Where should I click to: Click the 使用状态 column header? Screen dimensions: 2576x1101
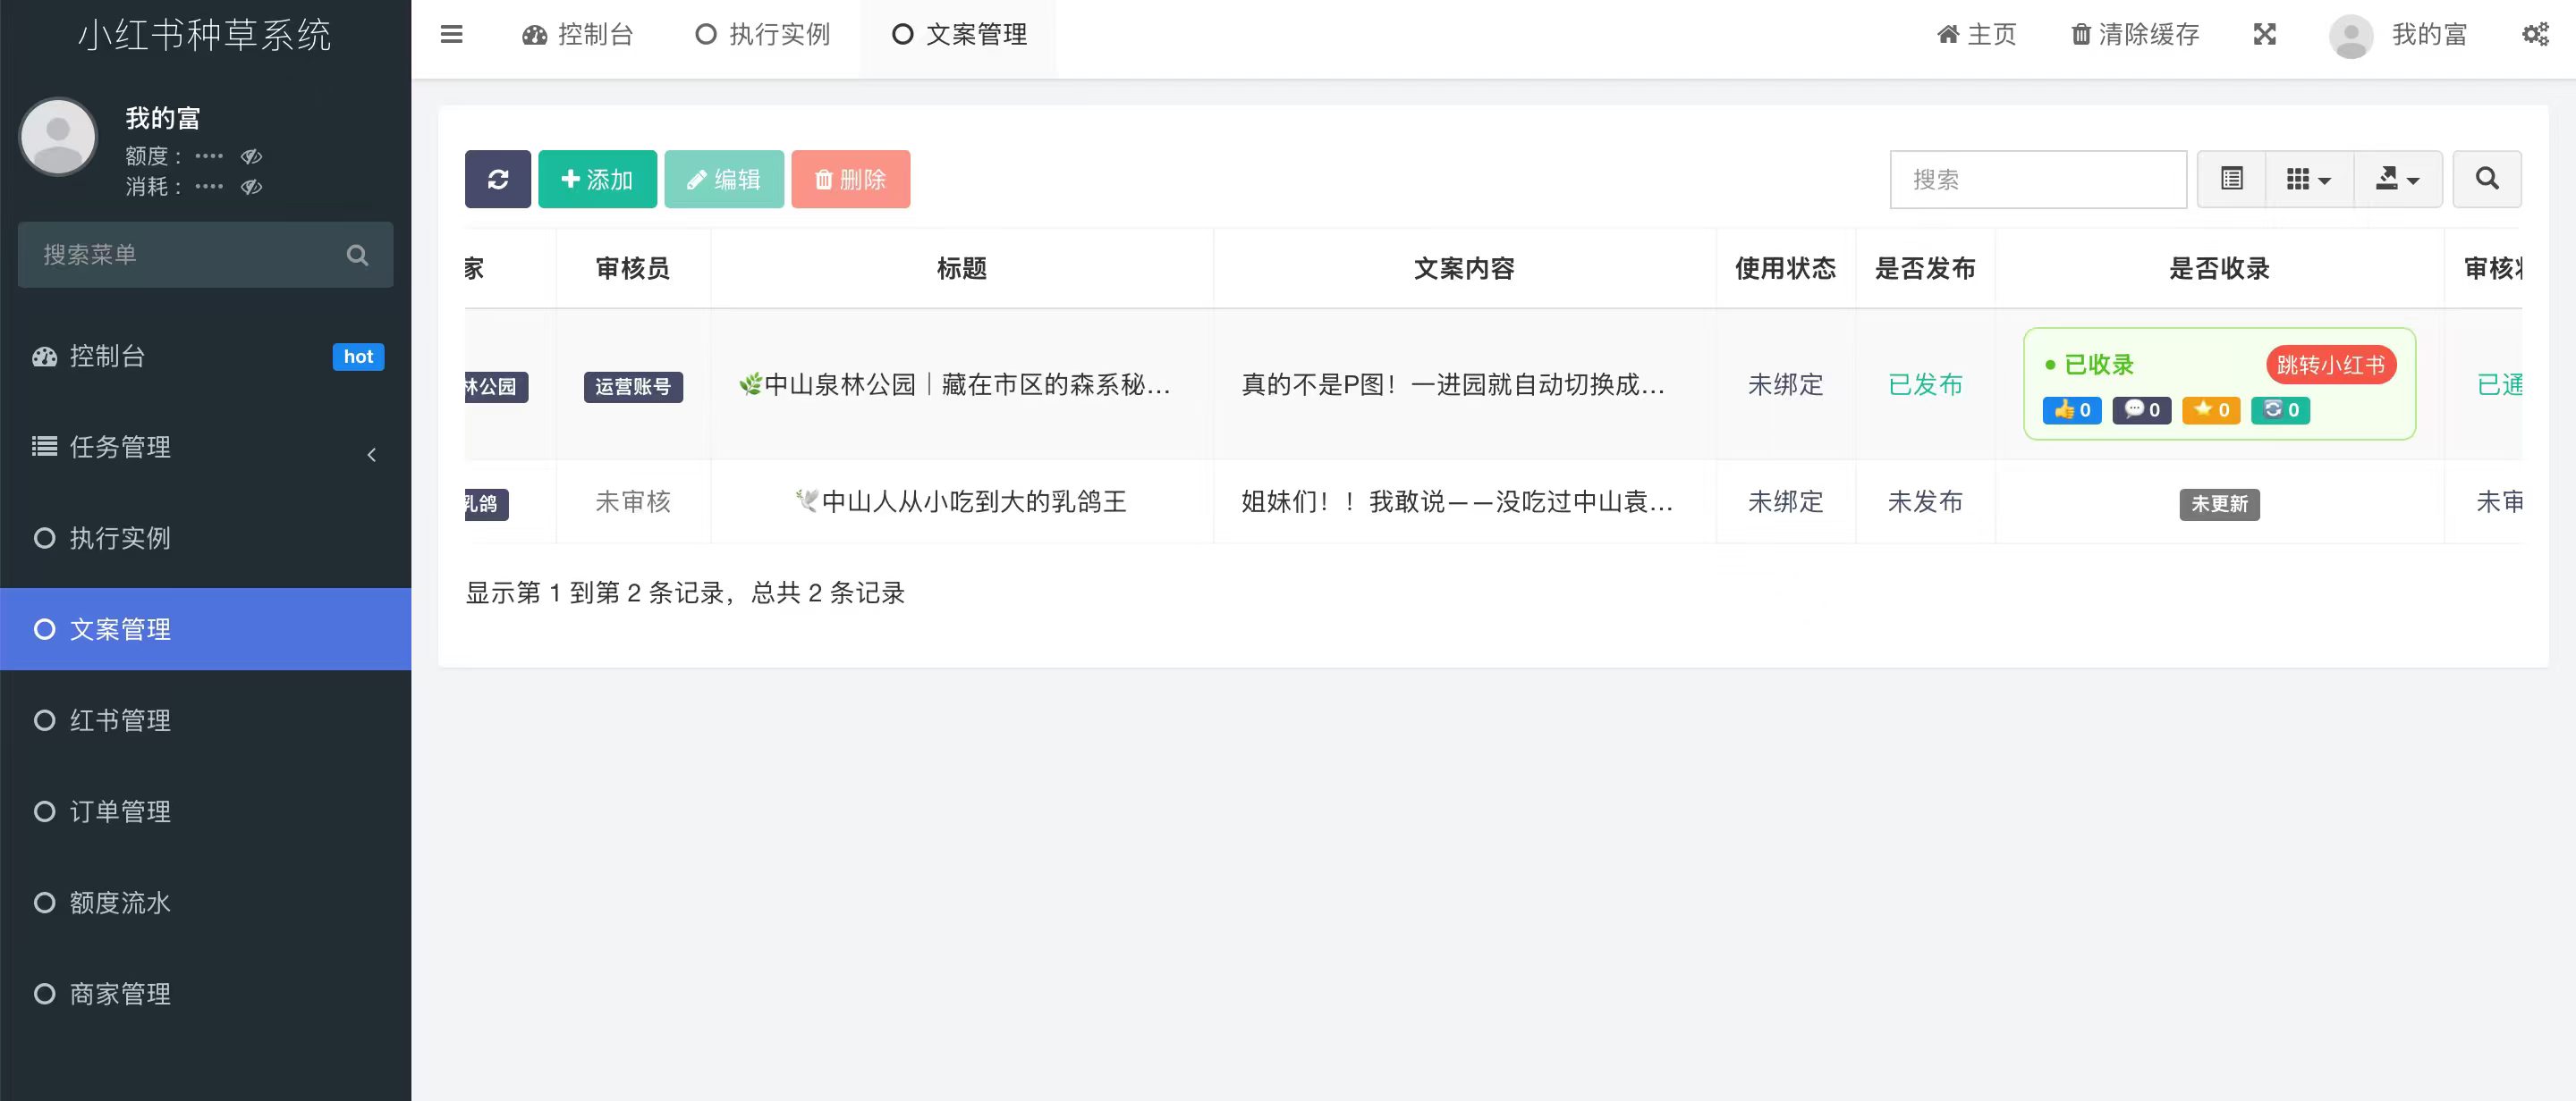[x=1785, y=268]
